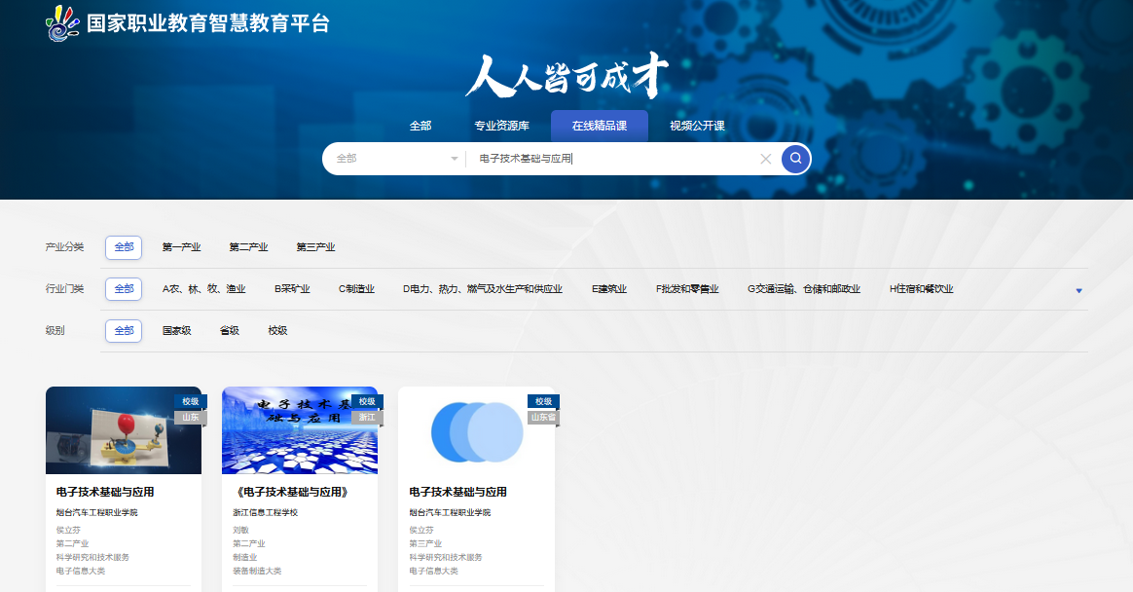
Task: Filter by 第三产业 category
Action: (x=315, y=247)
